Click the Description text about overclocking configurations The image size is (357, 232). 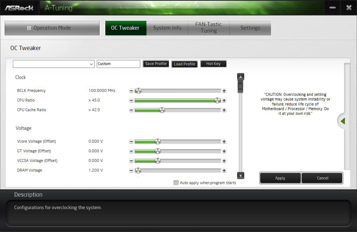point(58,208)
